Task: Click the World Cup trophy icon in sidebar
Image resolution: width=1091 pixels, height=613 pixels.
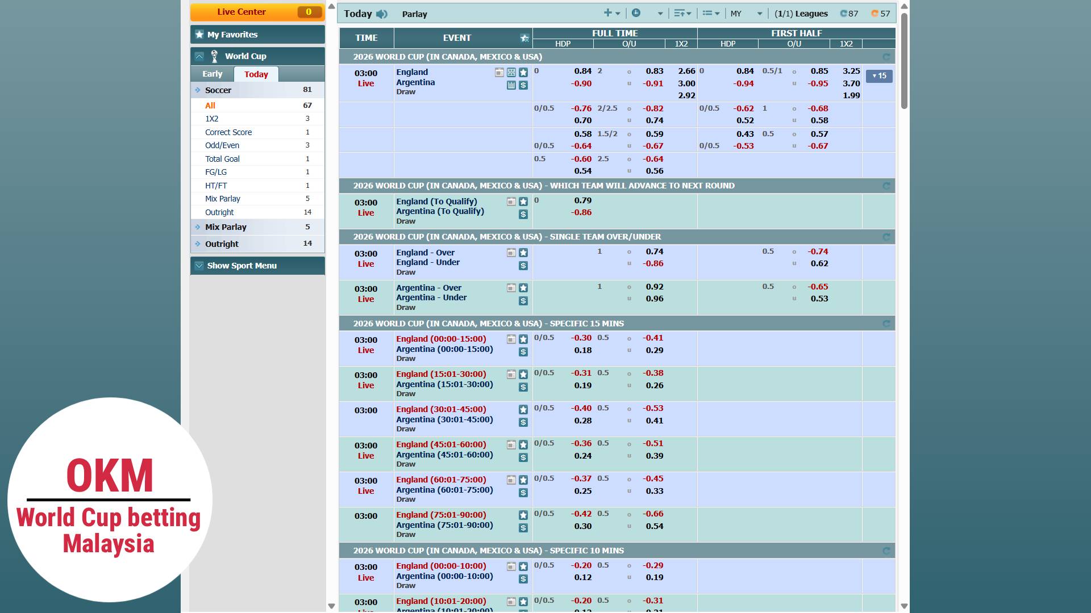Action: point(214,56)
